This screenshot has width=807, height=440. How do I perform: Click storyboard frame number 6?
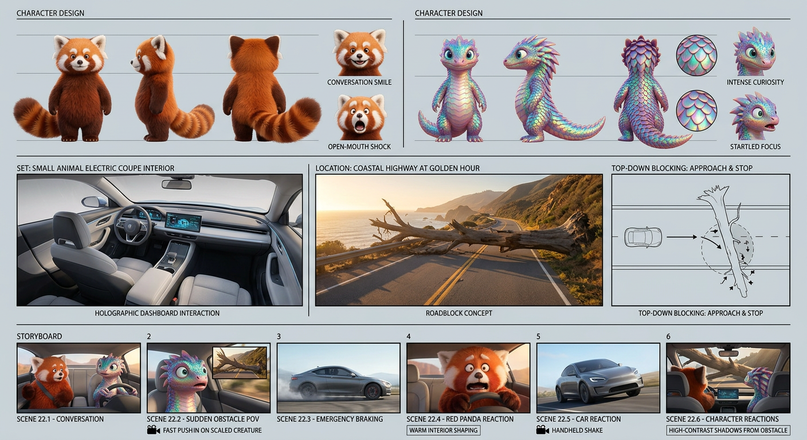[669, 336]
